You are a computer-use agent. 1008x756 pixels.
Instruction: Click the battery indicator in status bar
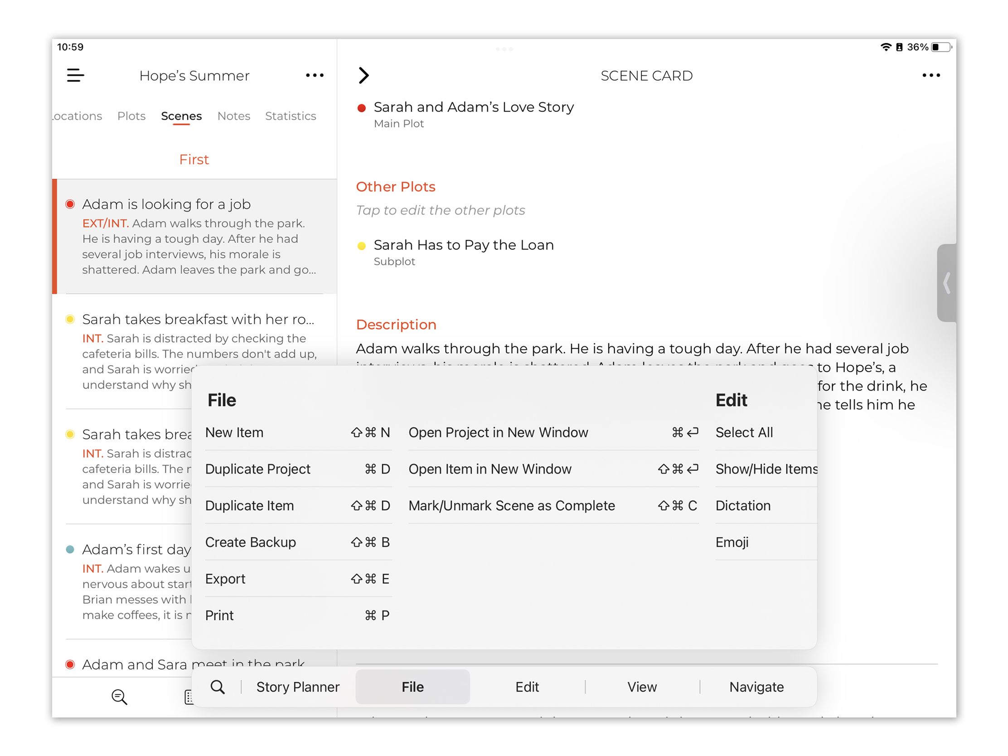click(942, 47)
